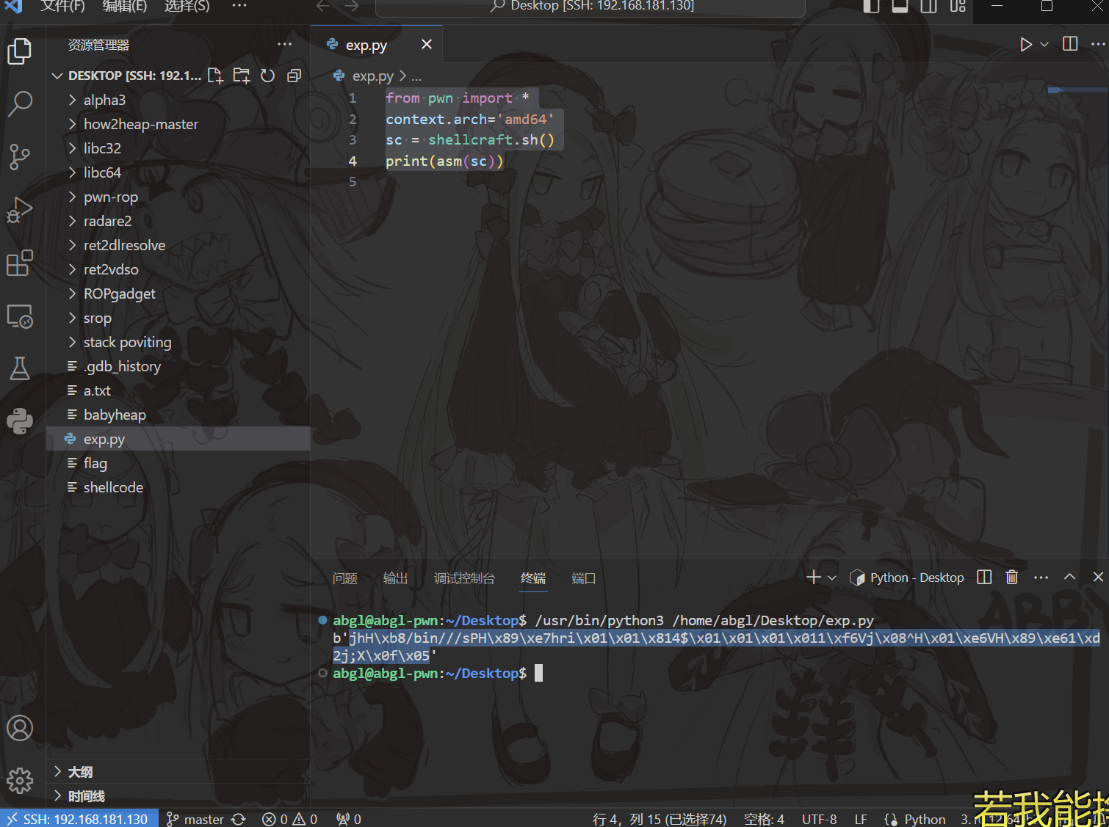Open the Remote Explorer view
The image size is (1109, 827).
[x=20, y=316]
